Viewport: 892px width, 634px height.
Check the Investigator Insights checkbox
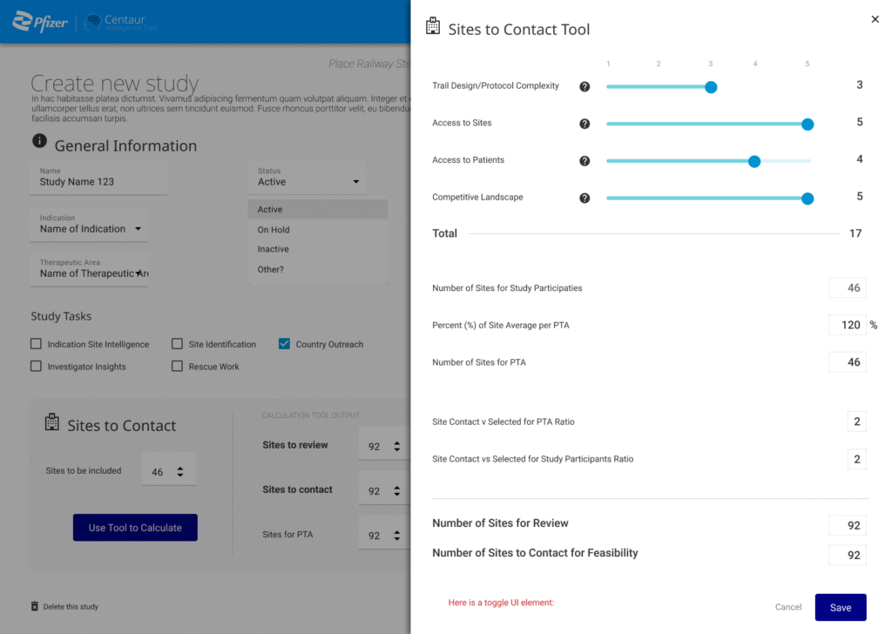coord(36,367)
